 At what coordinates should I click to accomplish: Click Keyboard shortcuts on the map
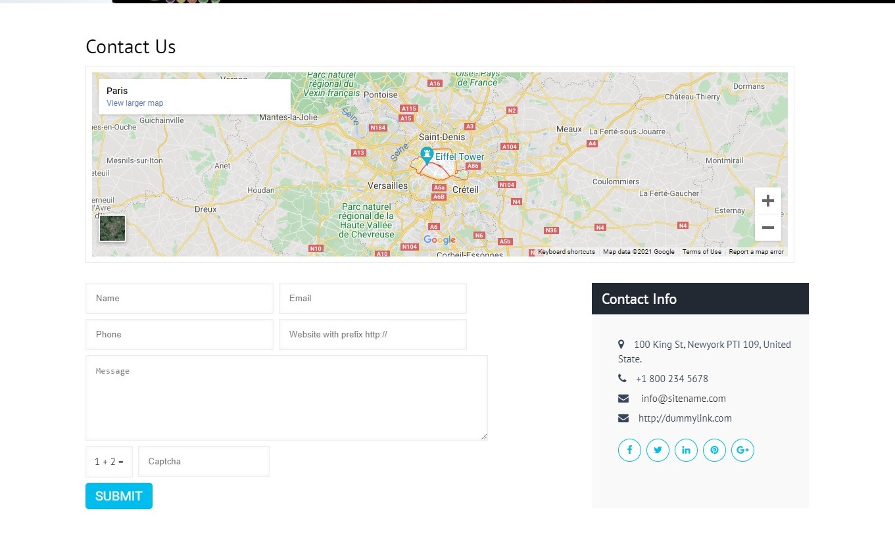566,252
